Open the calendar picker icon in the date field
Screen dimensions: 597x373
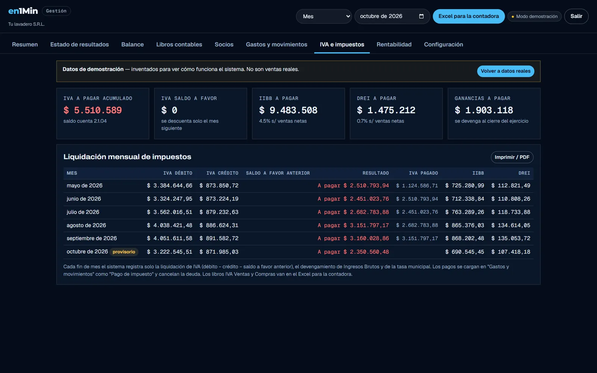[421, 16]
